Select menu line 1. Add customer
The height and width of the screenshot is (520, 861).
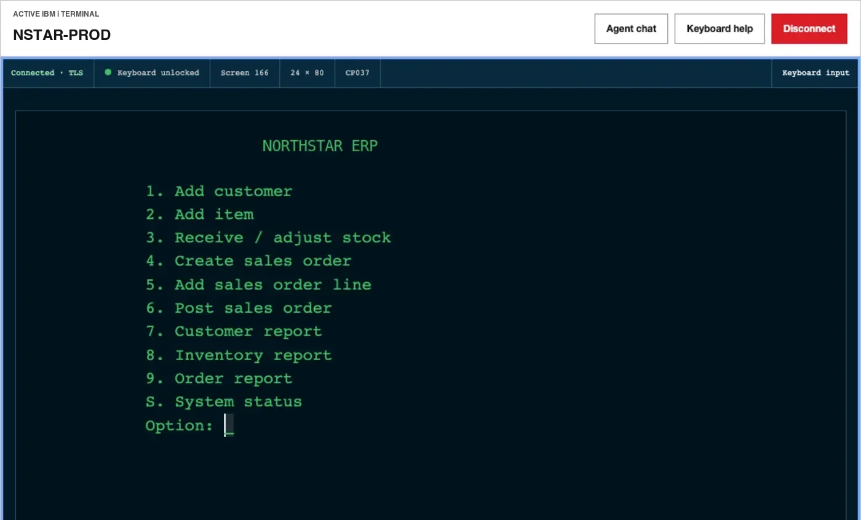click(219, 191)
